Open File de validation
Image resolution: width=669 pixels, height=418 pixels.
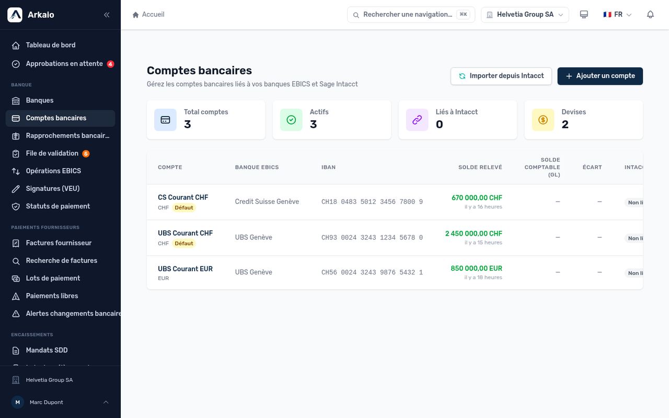[60, 154]
